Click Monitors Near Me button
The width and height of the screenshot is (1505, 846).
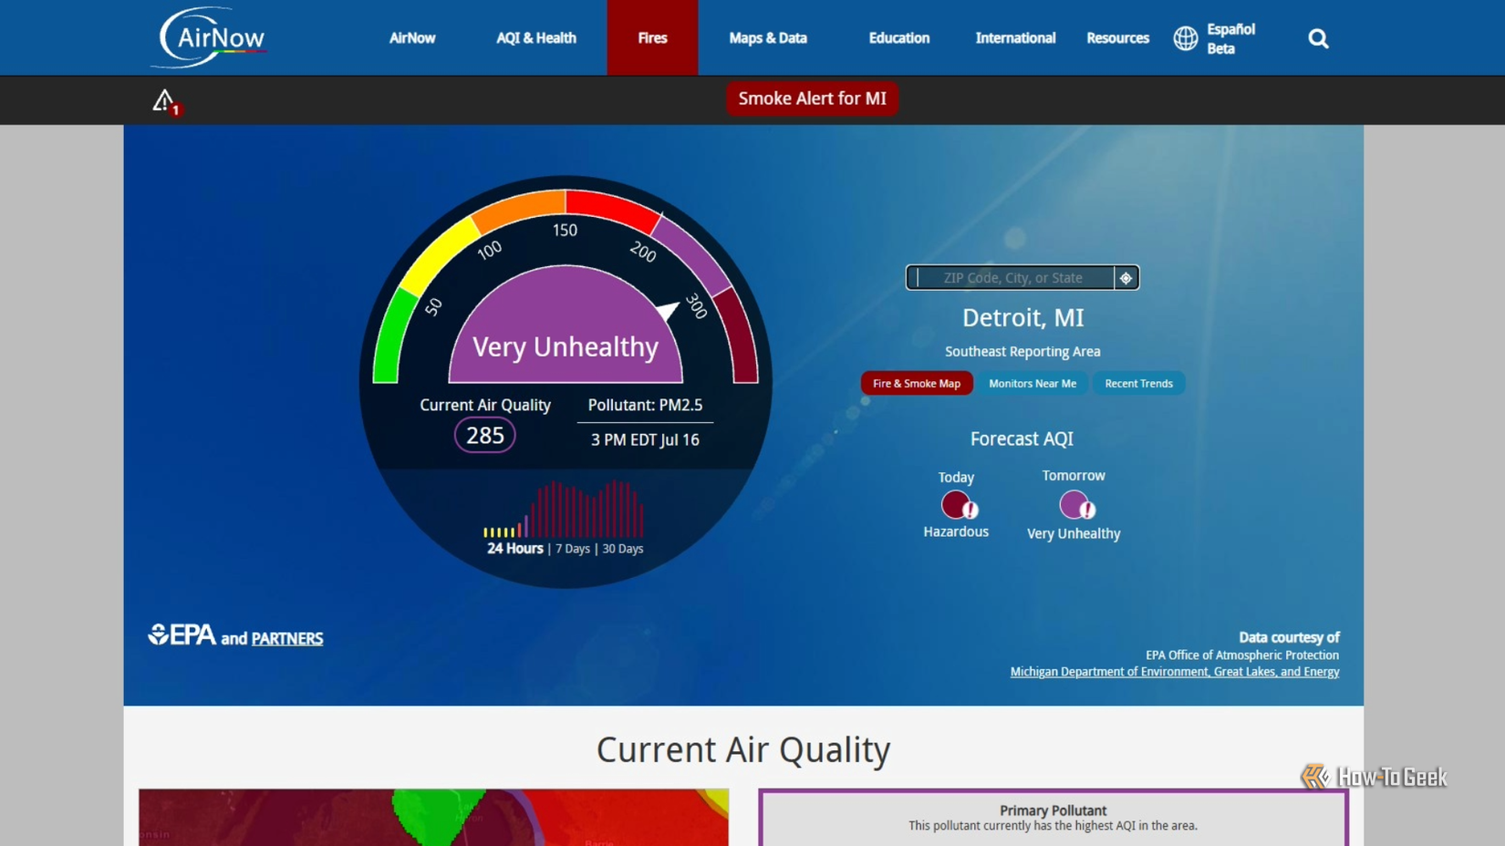[x=1033, y=384]
